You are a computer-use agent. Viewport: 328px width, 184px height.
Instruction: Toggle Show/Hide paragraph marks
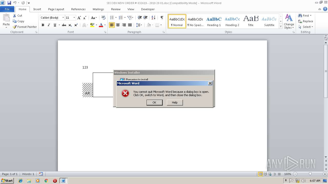162,18
